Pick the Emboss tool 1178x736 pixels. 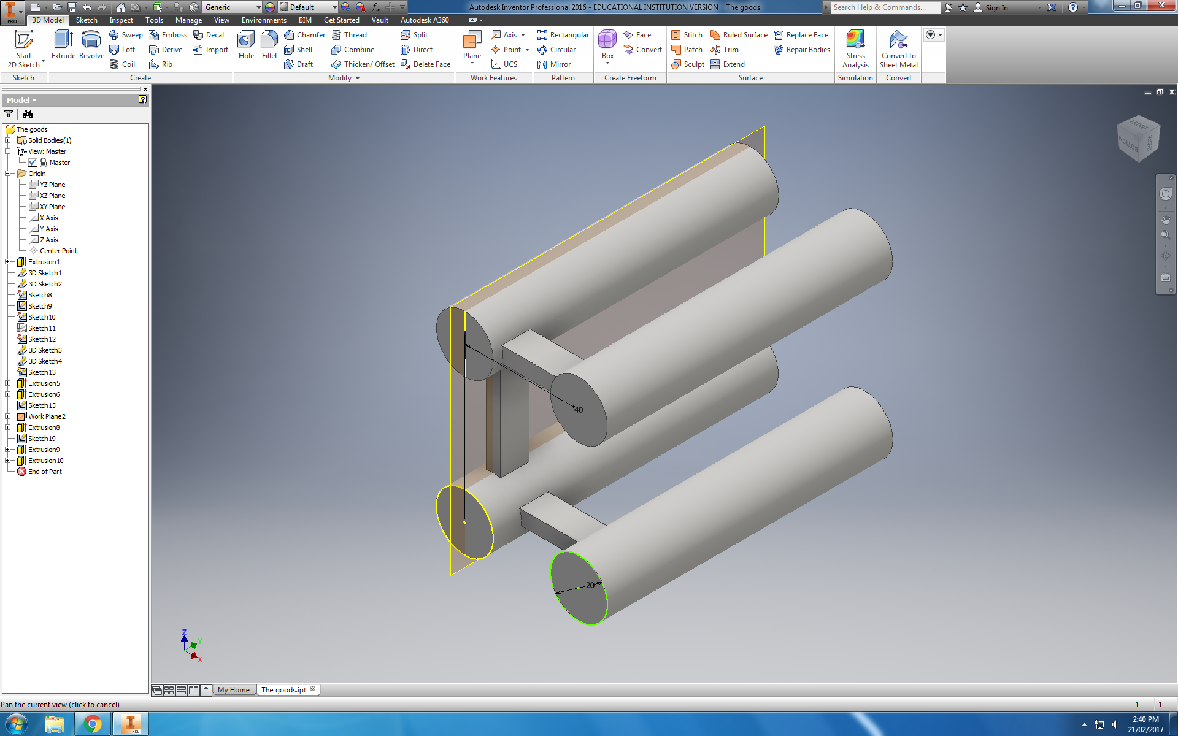pos(168,35)
